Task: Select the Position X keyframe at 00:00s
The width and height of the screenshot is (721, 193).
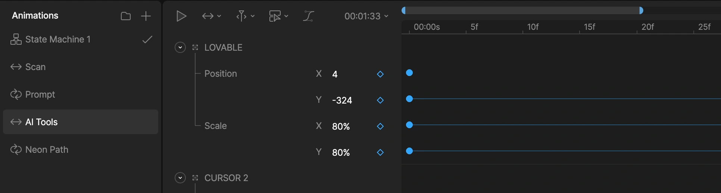Action: pos(409,73)
